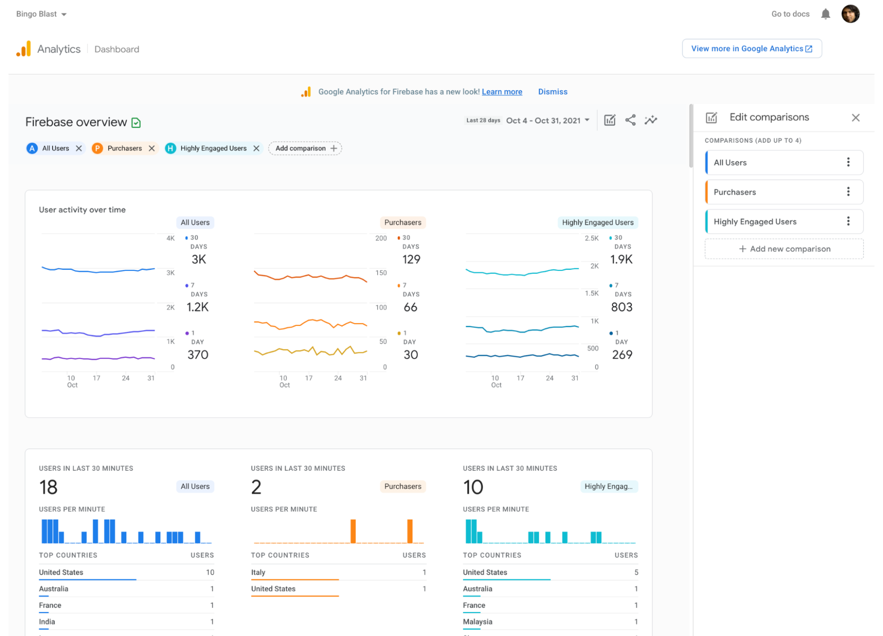
Task: Click the pencil icon in Edit comparisons header
Action: (x=711, y=117)
